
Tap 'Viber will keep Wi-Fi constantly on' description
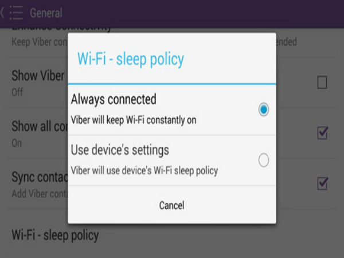[x=134, y=120]
